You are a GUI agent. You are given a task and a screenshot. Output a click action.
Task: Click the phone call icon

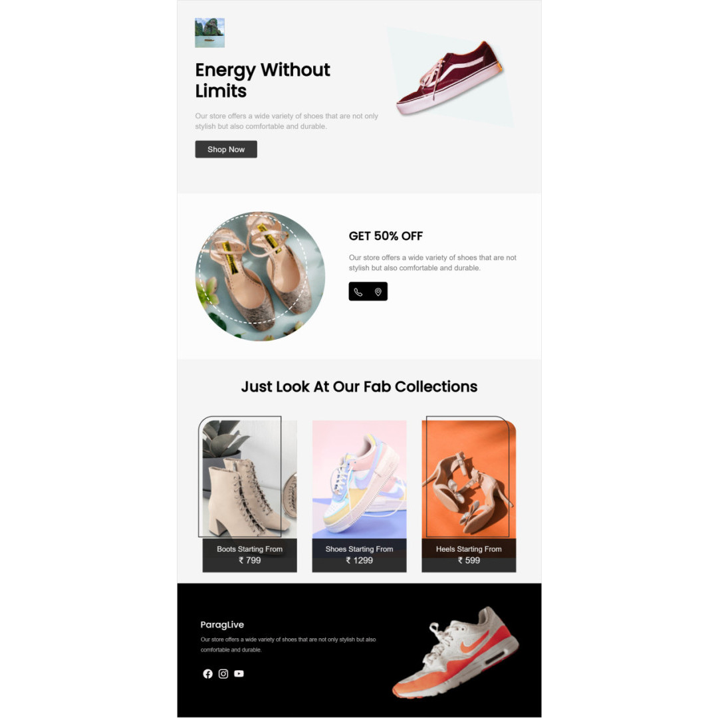pyautogui.click(x=358, y=292)
